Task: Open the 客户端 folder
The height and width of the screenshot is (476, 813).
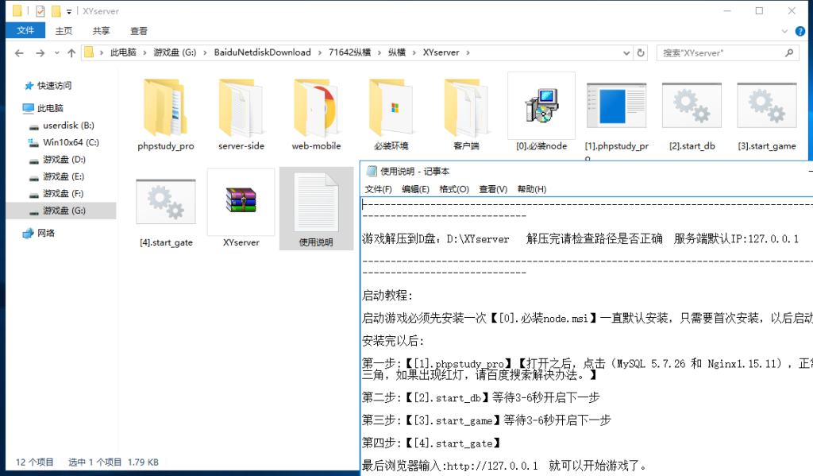Action: point(466,114)
